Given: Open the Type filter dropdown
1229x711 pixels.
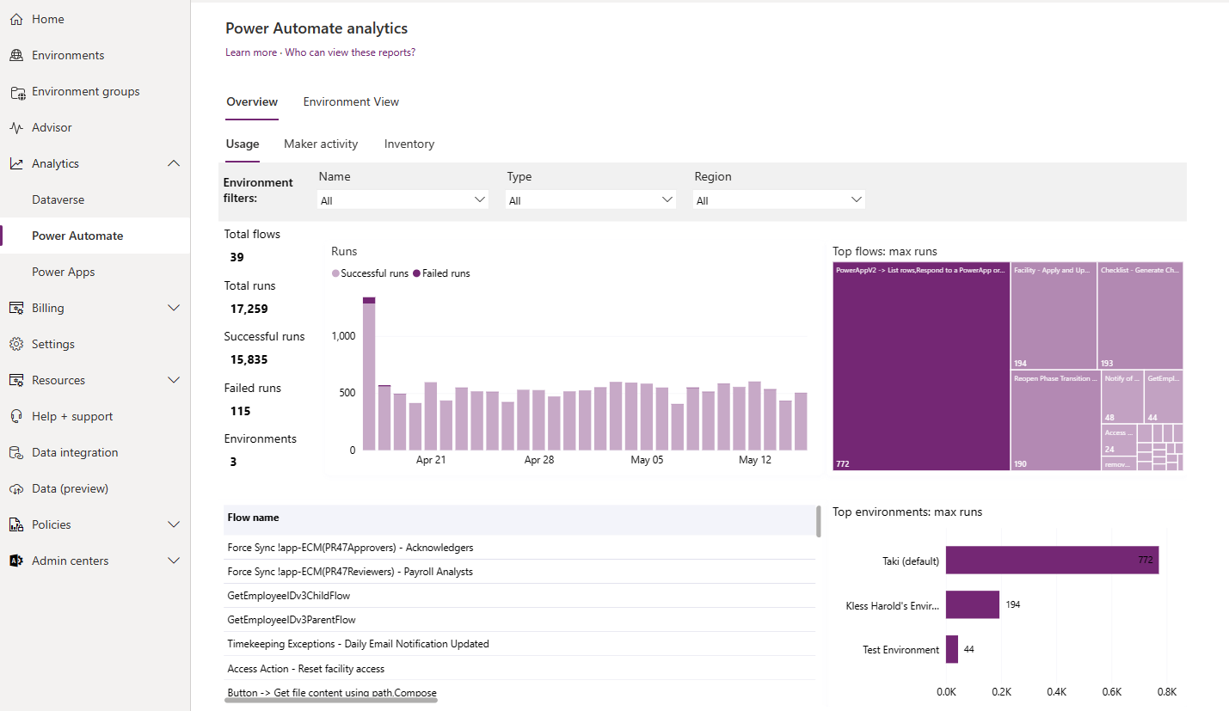Looking at the screenshot, I should pos(590,199).
